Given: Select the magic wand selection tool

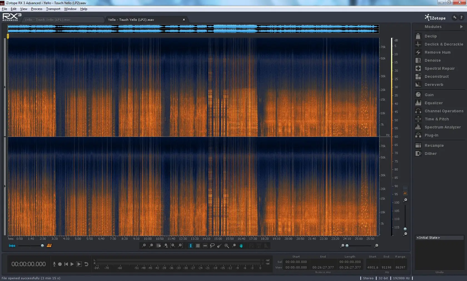Looking at the screenshot, I should point(227,246).
